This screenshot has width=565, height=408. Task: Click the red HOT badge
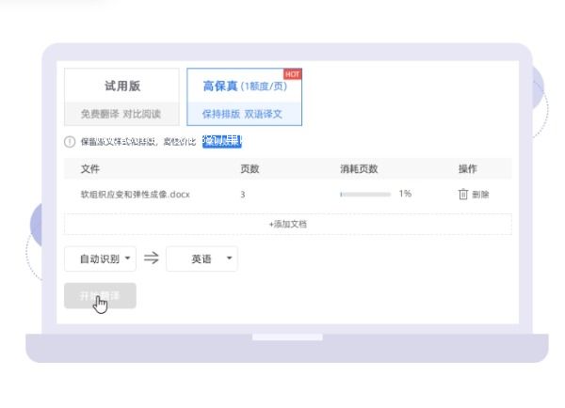click(292, 73)
